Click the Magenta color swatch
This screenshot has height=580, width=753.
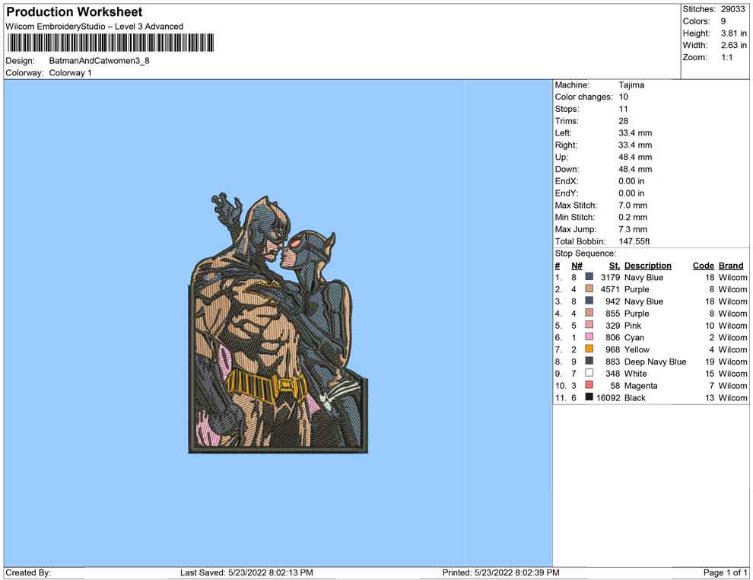(589, 385)
